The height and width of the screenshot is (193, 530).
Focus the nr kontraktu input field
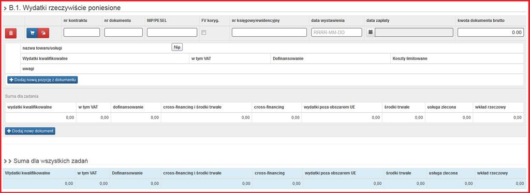point(82,33)
